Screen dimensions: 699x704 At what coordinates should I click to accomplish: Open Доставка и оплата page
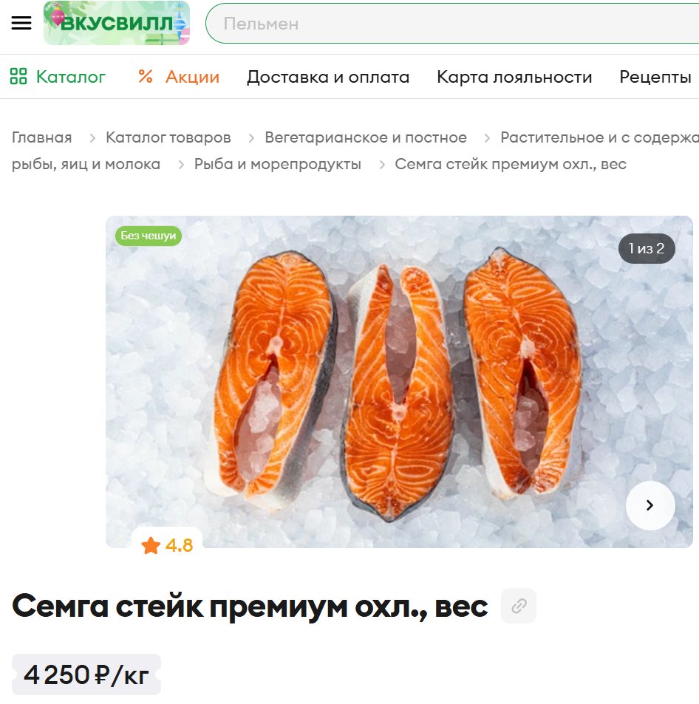coord(328,77)
